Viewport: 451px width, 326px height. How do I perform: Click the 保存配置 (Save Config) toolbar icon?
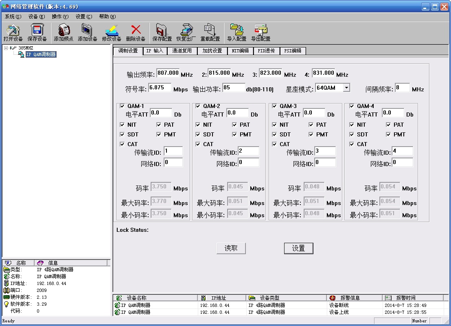pyautogui.click(x=162, y=30)
